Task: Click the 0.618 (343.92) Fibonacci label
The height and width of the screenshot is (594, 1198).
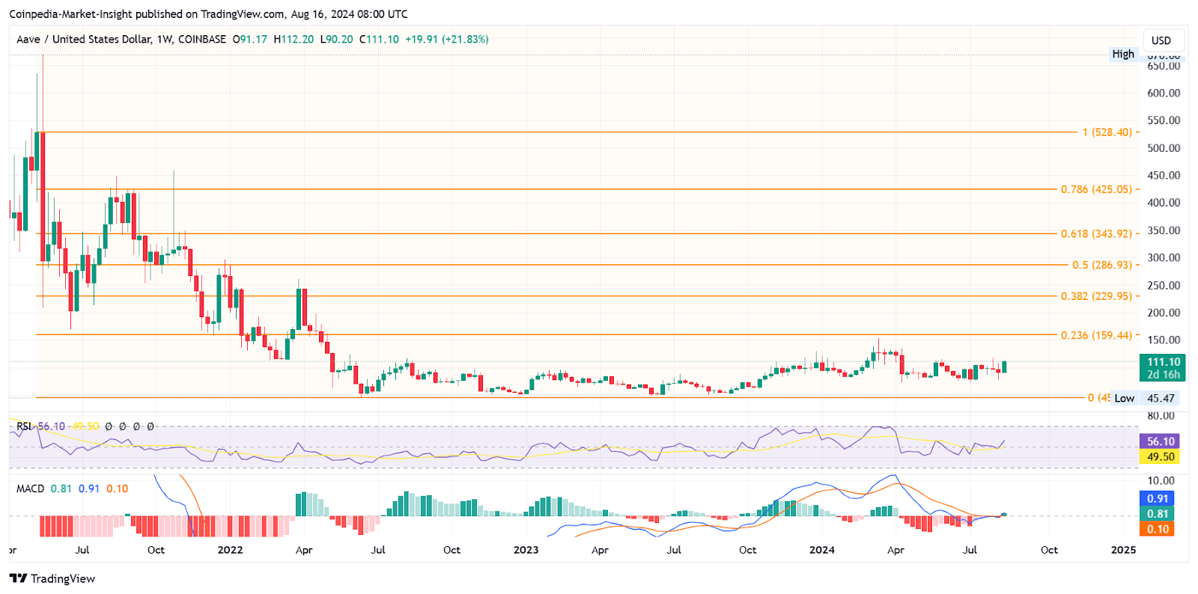Action: [1096, 233]
